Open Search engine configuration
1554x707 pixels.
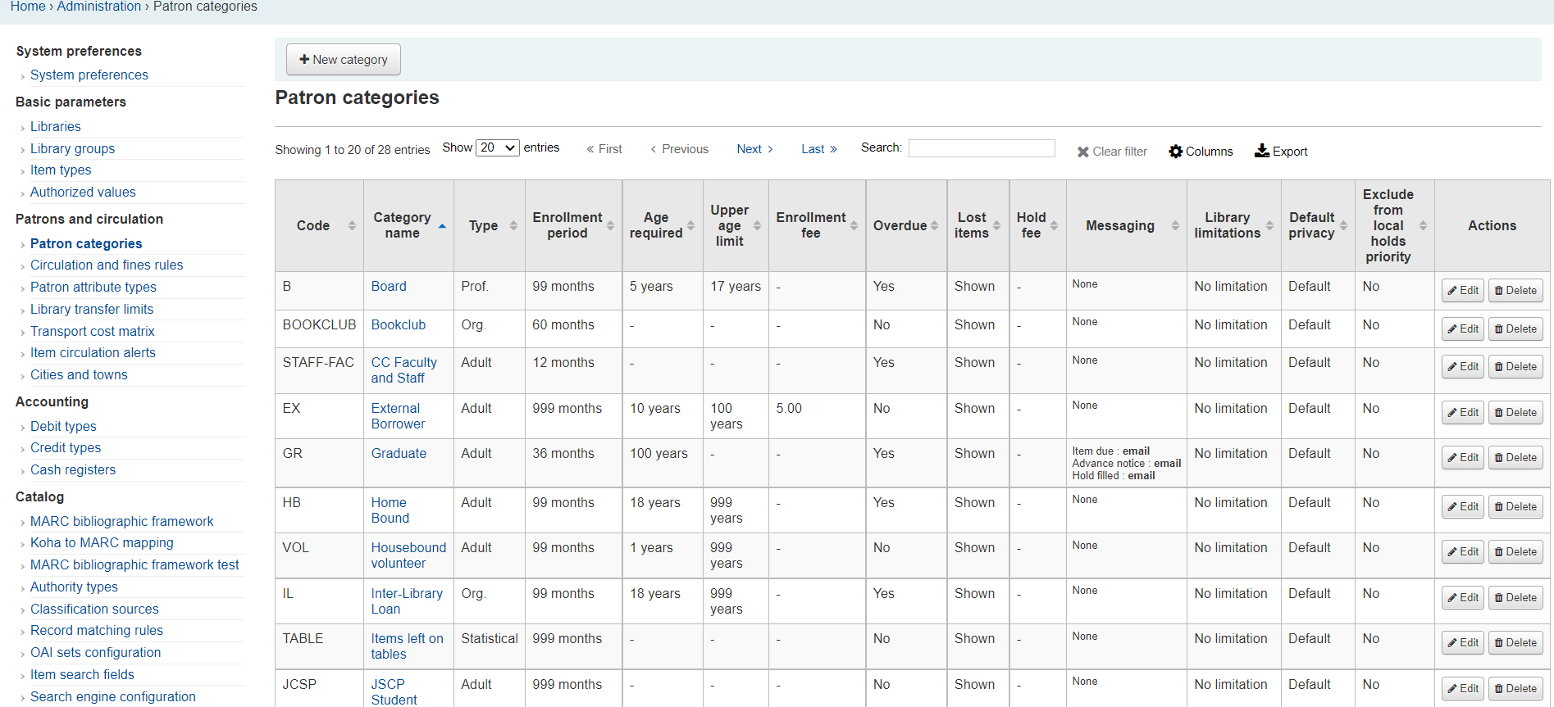[113, 697]
